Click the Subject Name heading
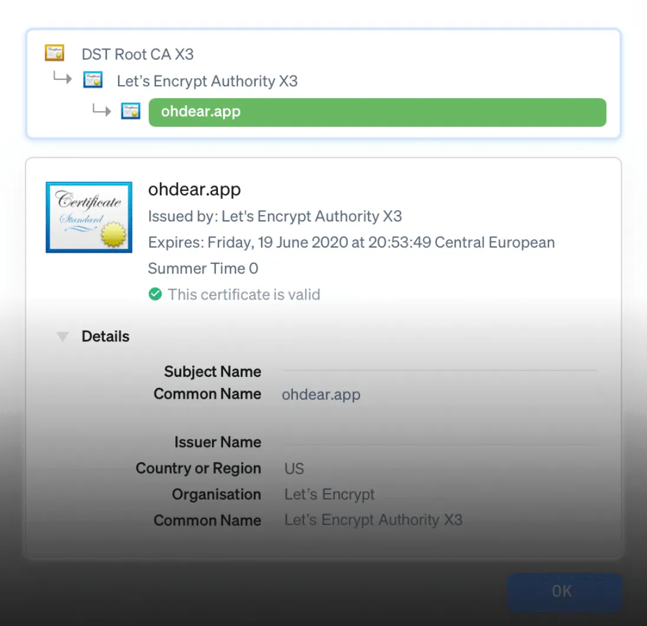 [213, 371]
